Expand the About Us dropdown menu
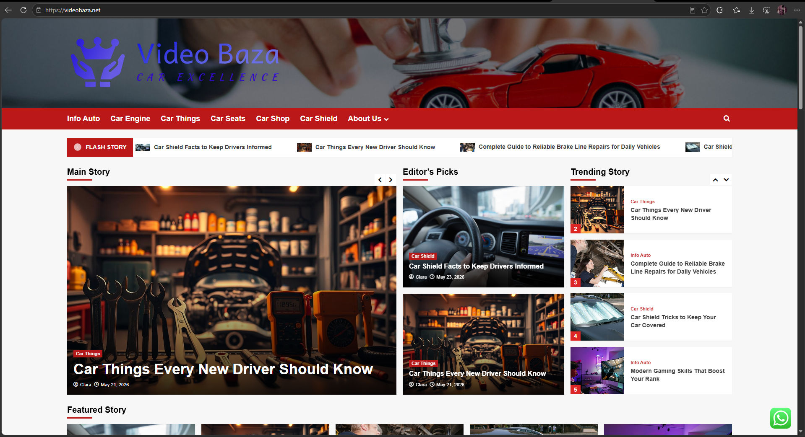The image size is (805, 437). [368, 119]
